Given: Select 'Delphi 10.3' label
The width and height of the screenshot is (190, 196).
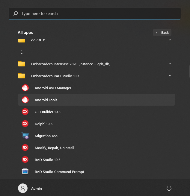Looking at the screenshot, I should coord(43,124).
